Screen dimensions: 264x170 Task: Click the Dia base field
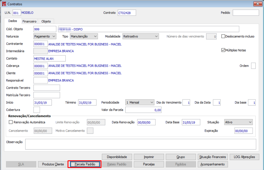point(252,102)
